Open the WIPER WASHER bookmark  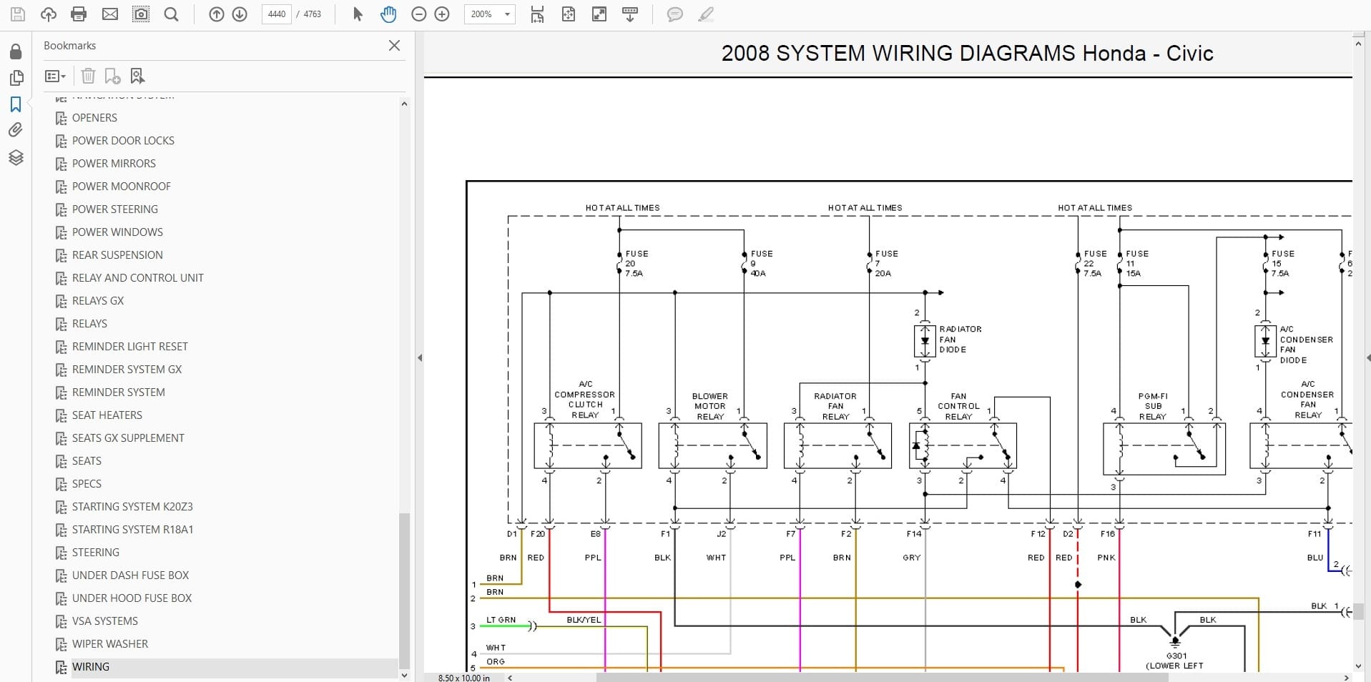(x=110, y=643)
